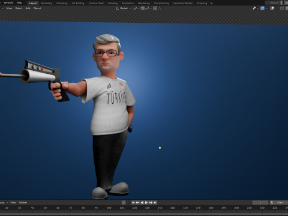Open the proportional editing falloff menu
Screen dimensions: 288x216
[160, 8]
